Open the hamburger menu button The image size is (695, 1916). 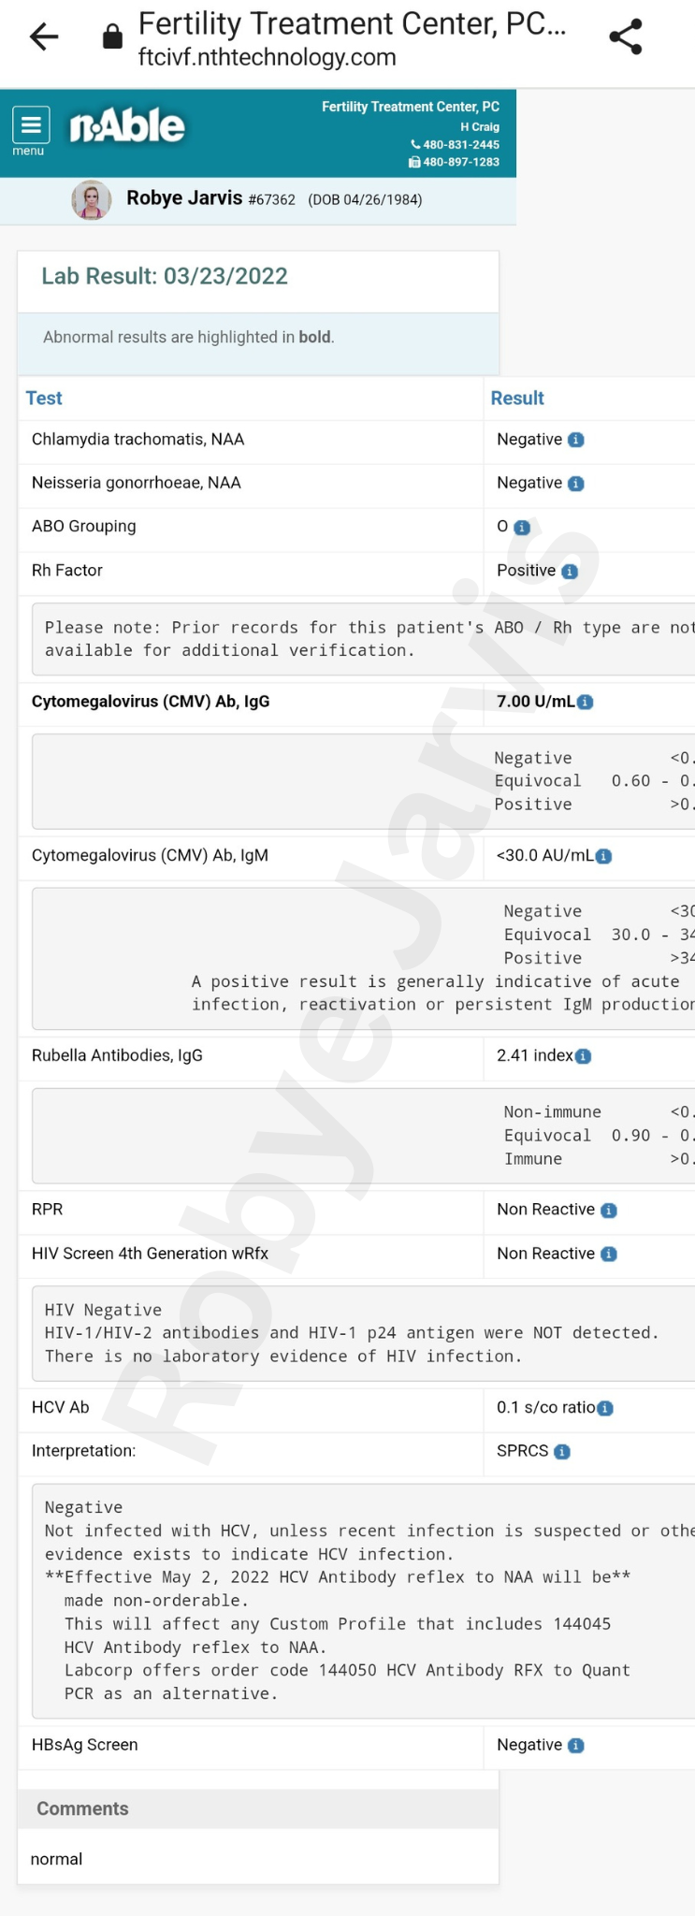[31, 125]
